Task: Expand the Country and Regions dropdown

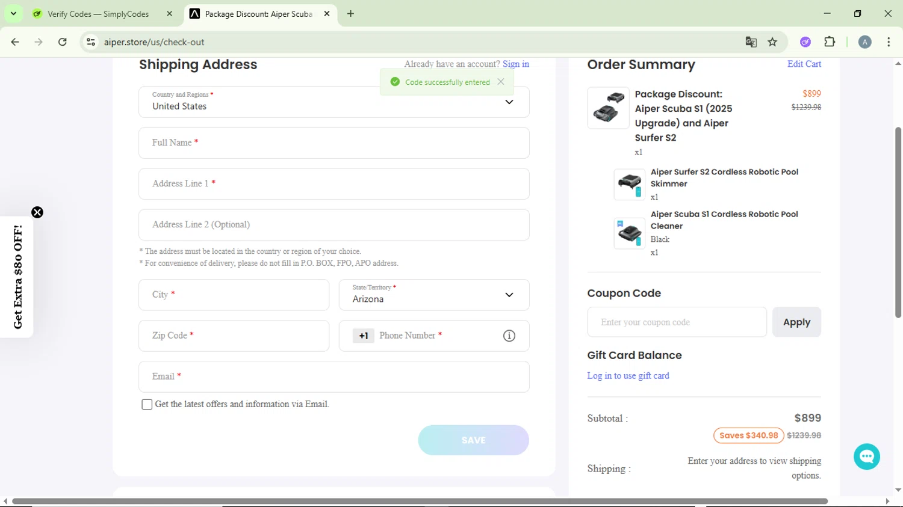Action: [x=334, y=102]
